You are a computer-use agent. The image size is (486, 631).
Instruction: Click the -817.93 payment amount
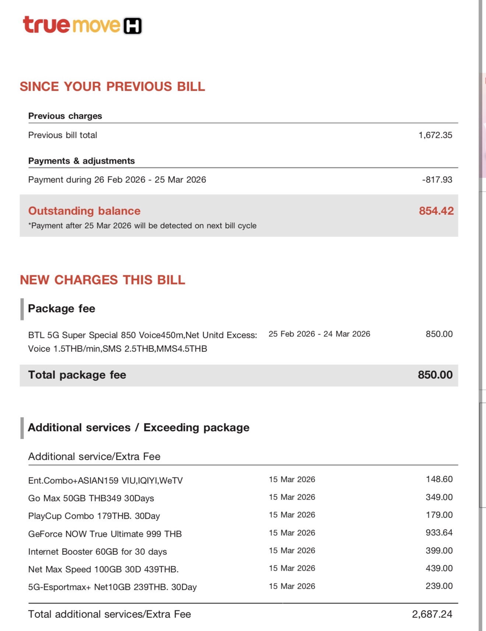click(437, 180)
